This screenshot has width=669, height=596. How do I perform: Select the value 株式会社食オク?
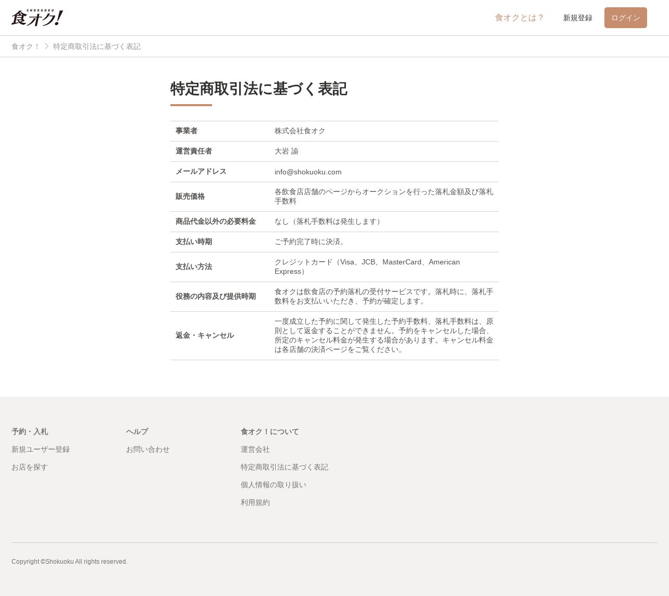click(300, 131)
